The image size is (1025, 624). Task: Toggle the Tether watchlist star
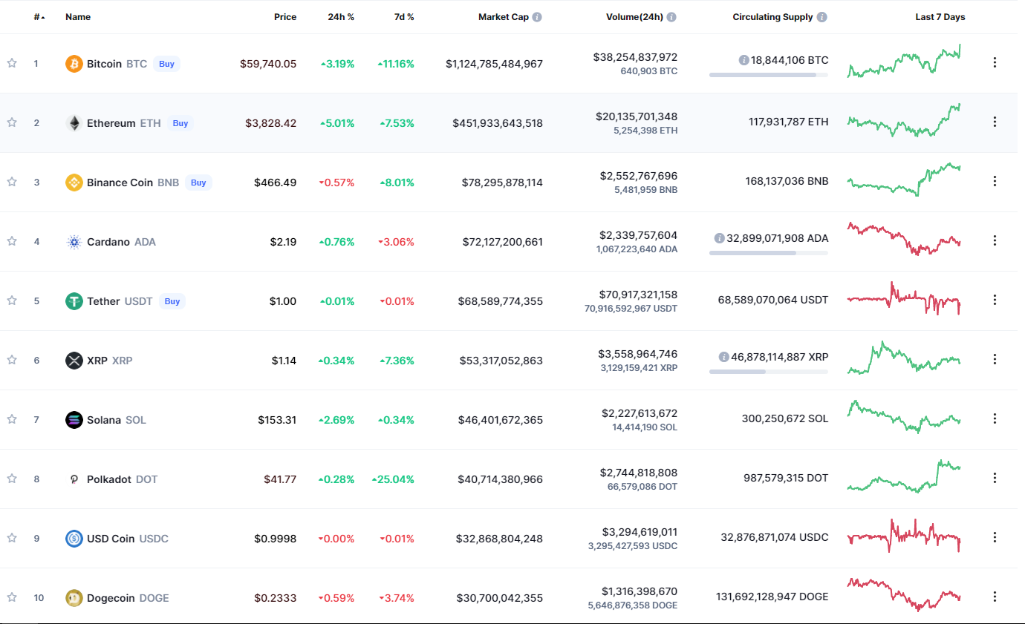tap(12, 300)
